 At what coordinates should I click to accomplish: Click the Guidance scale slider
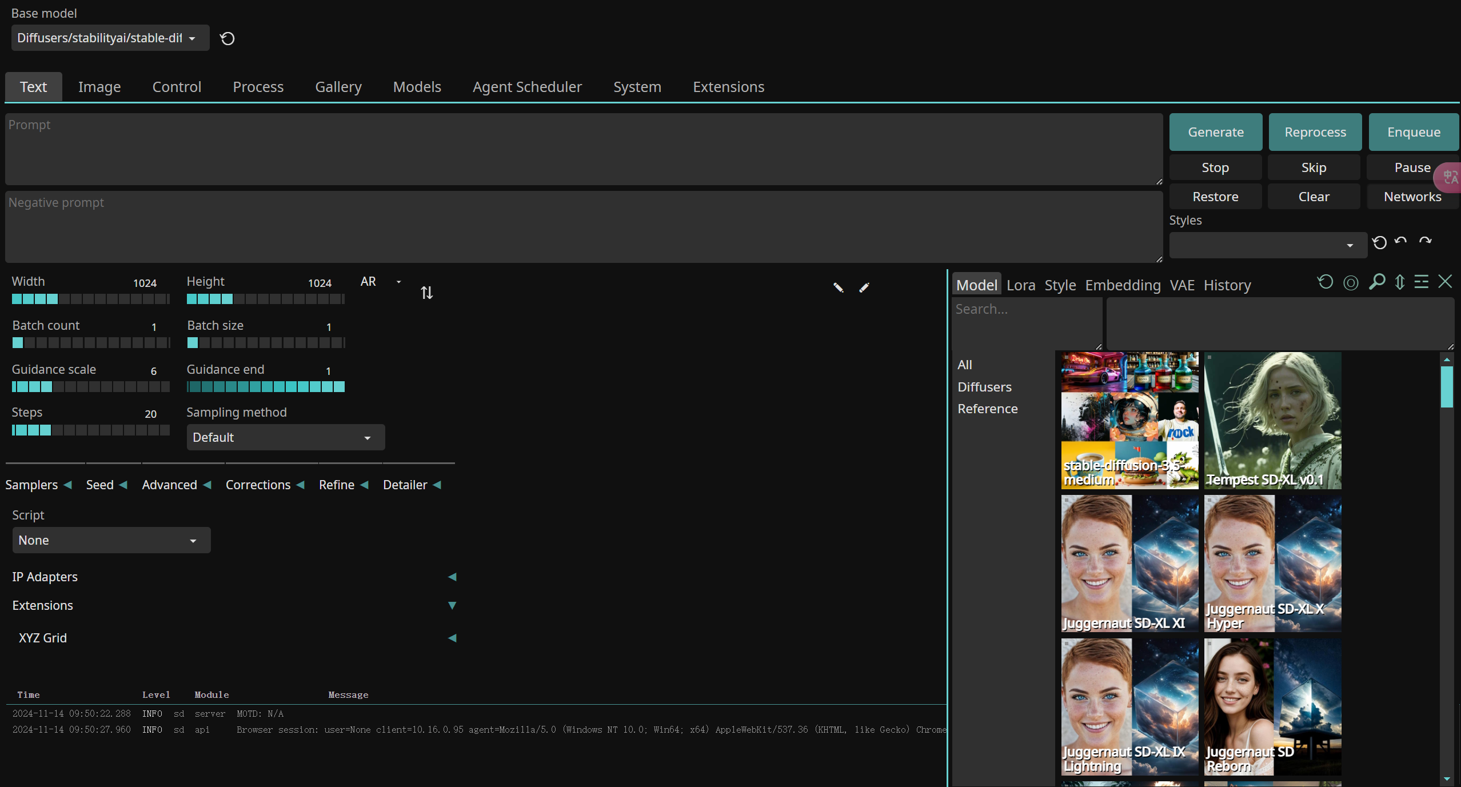90,387
